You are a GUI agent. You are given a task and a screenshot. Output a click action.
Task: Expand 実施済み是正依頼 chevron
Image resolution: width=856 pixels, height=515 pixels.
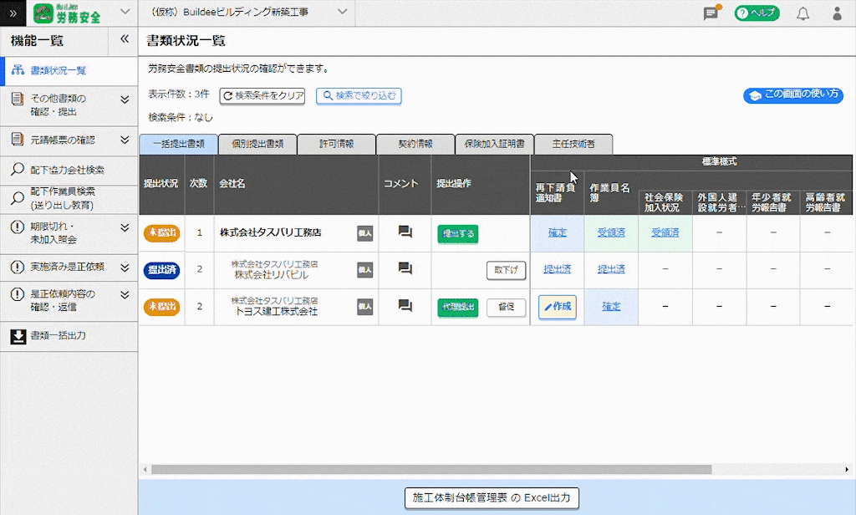coord(125,268)
